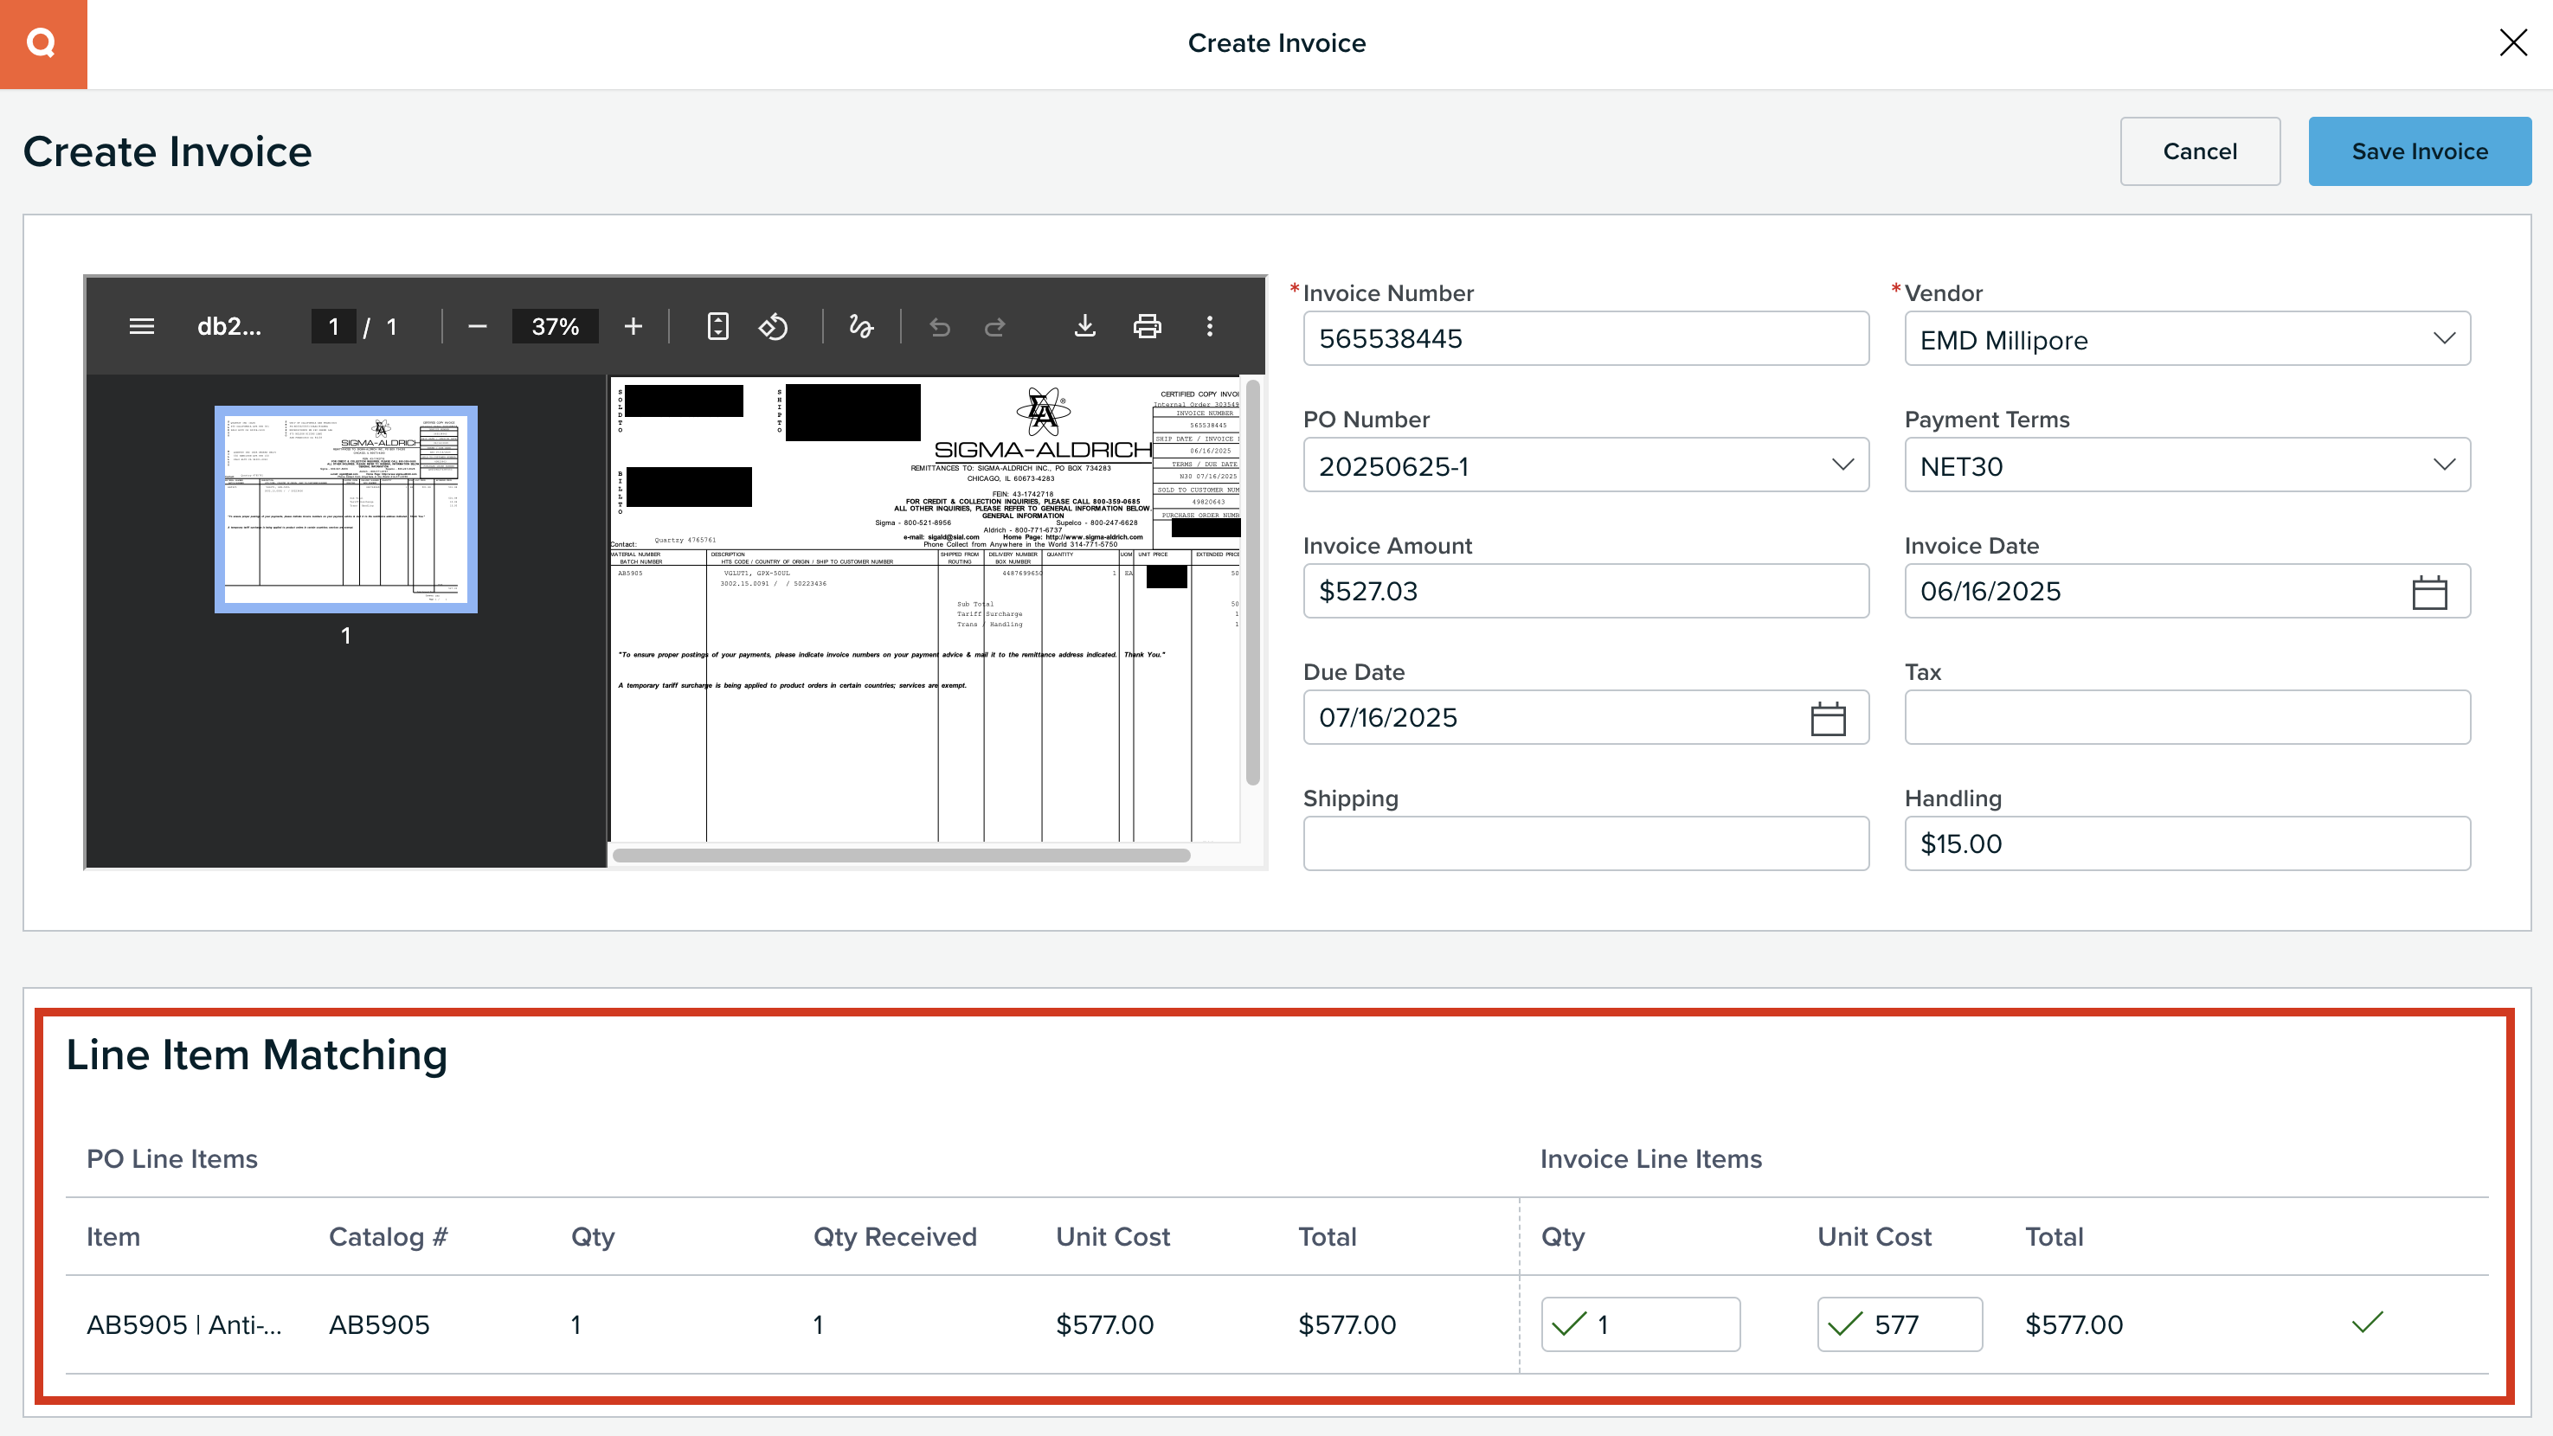Click the PO Line Items heading
The image size is (2553, 1436).
click(172, 1158)
